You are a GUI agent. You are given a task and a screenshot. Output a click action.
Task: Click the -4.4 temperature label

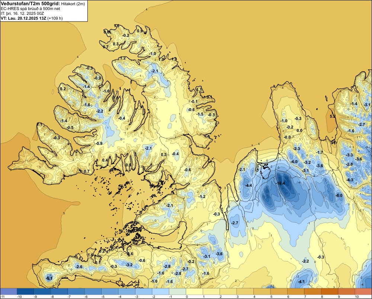coord(248,185)
